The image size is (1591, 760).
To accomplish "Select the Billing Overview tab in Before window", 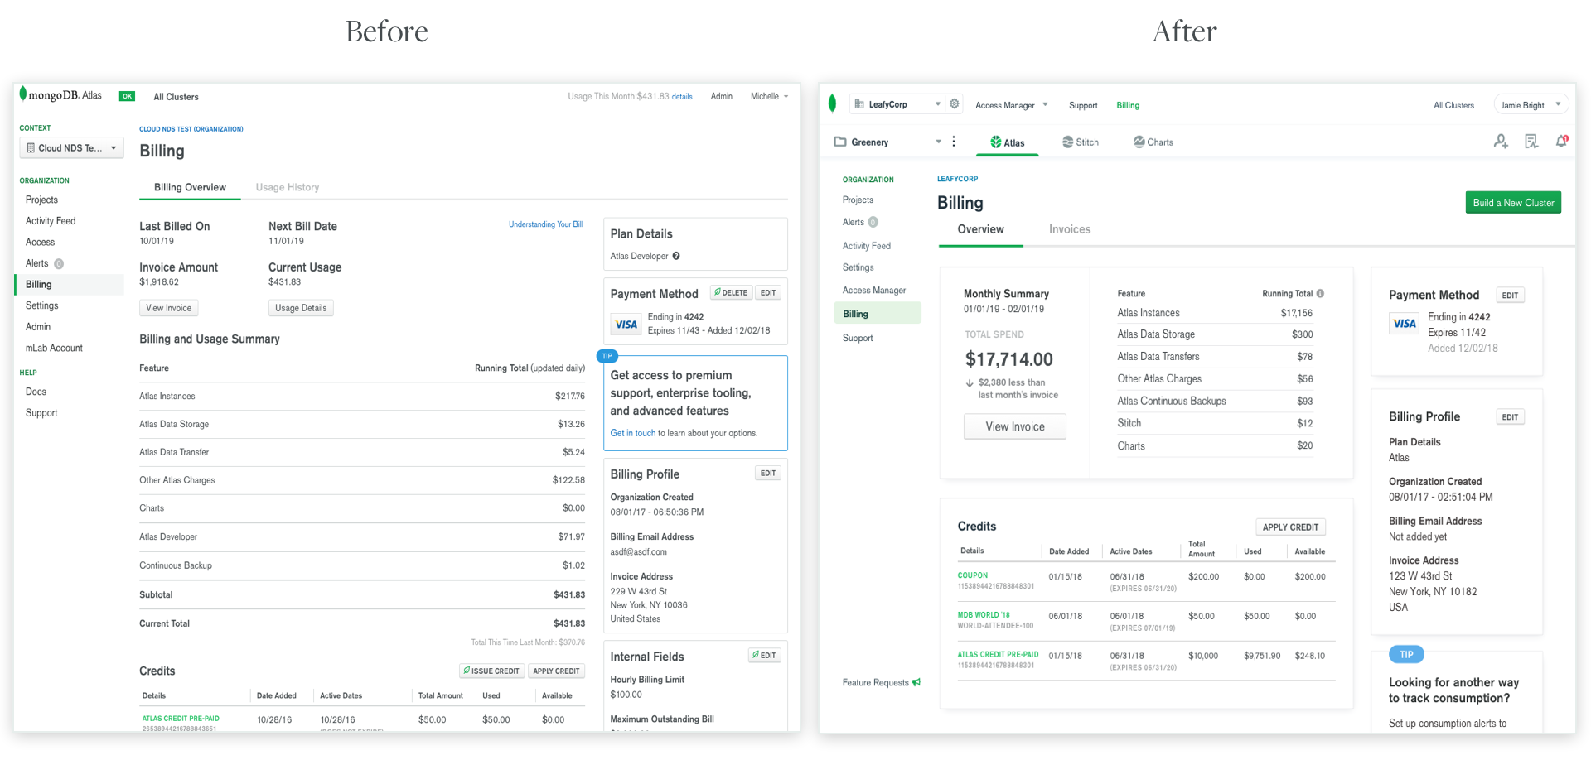I will click(x=190, y=187).
